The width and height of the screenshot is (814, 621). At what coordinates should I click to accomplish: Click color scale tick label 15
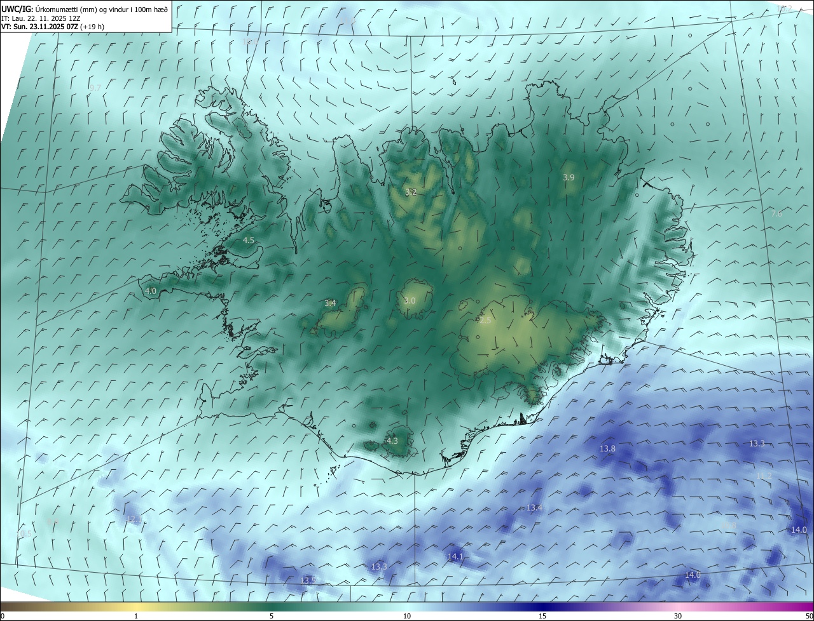pos(542,616)
